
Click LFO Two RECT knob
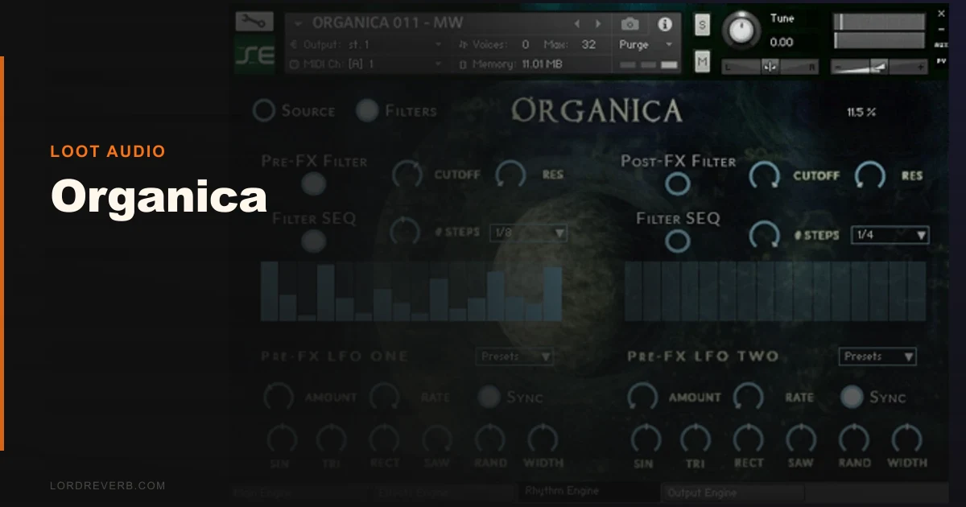[749, 439]
